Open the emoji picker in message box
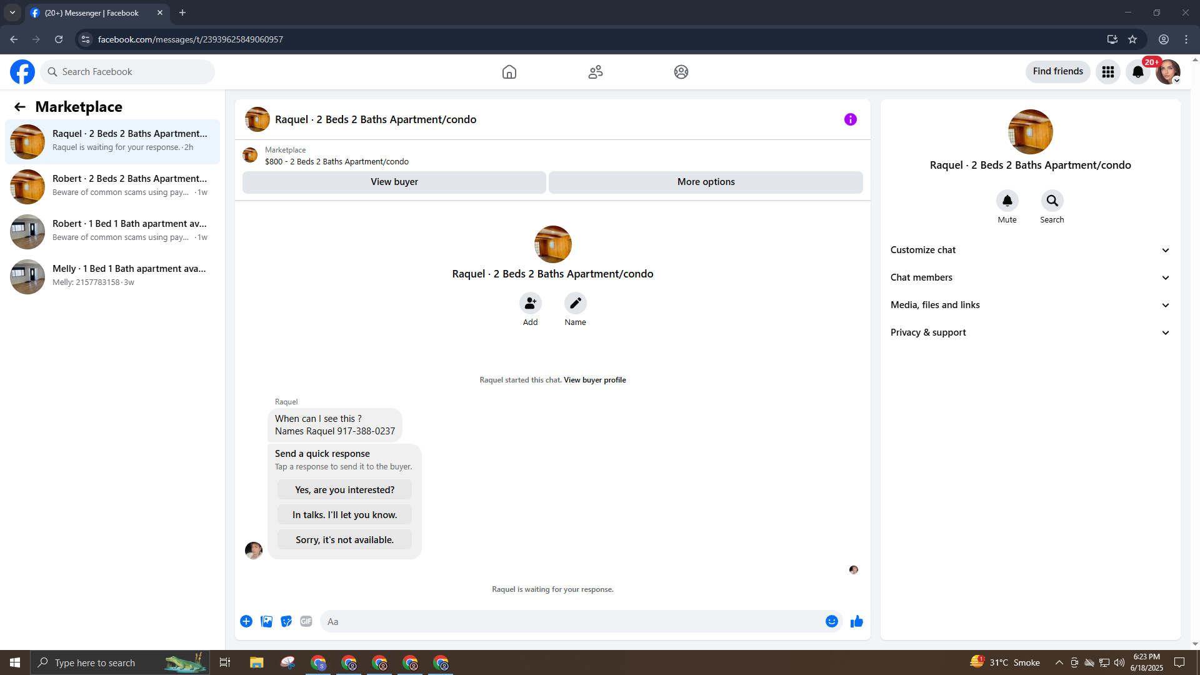 point(832,621)
